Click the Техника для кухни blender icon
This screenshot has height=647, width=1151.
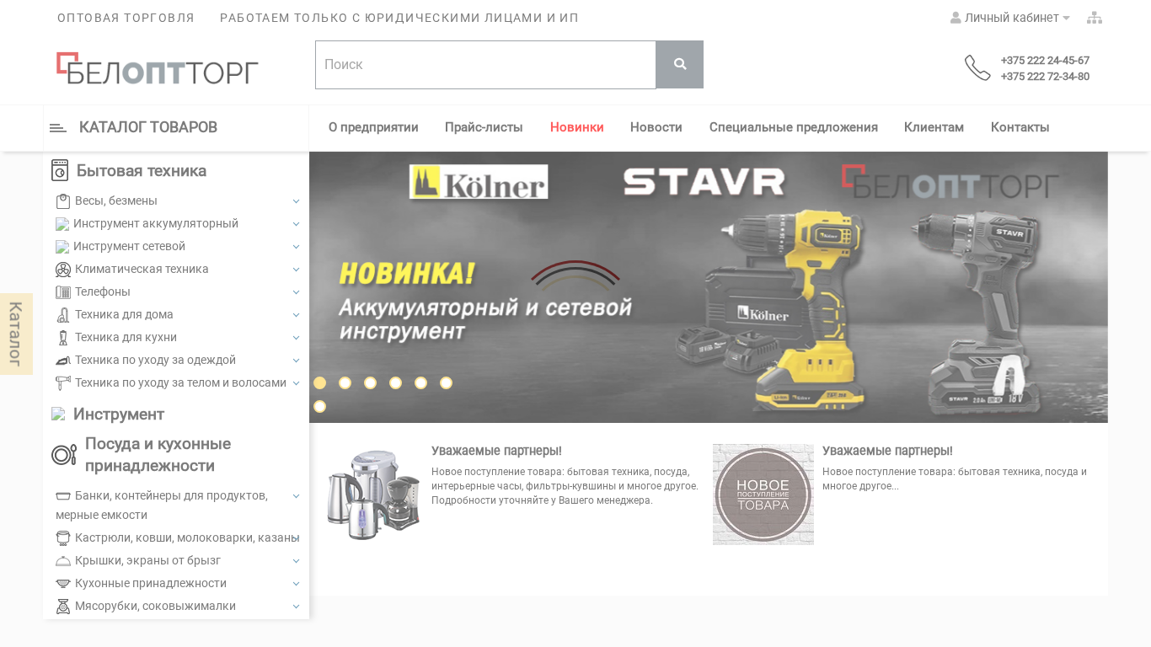[63, 338]
